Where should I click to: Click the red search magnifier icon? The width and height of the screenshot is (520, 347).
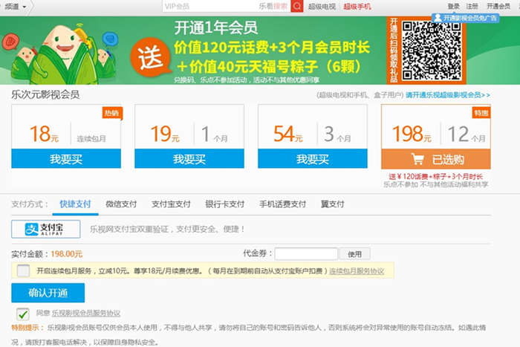tap(297, 6)
